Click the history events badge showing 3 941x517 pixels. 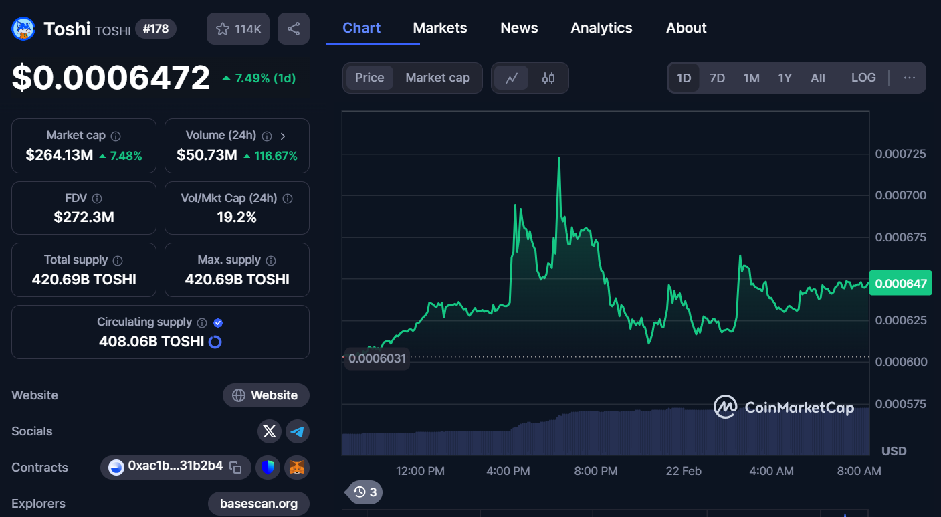(365, 492)
